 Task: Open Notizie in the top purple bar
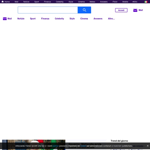click(26, 2)
